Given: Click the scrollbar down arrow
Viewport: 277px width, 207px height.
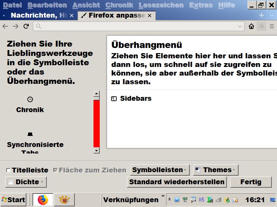Looking at the screenshot, I should [97, 150].
